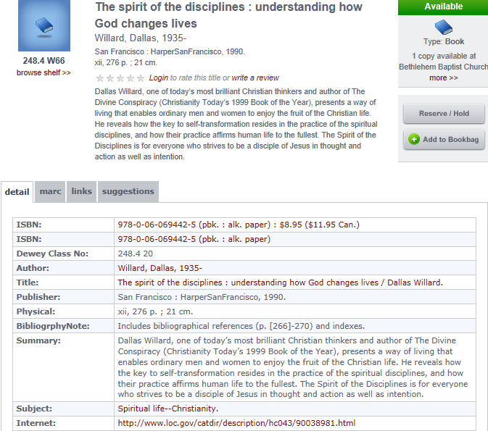The image size is (488, 431).
Task: Rate the title with the third star
Action: click(120, 78)
